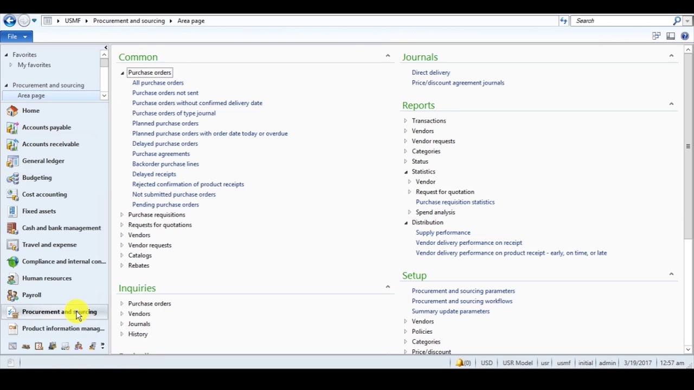This screenshot has height=390, width=694.
Task: Open All purchase orders link
Action: pos(158,83)
